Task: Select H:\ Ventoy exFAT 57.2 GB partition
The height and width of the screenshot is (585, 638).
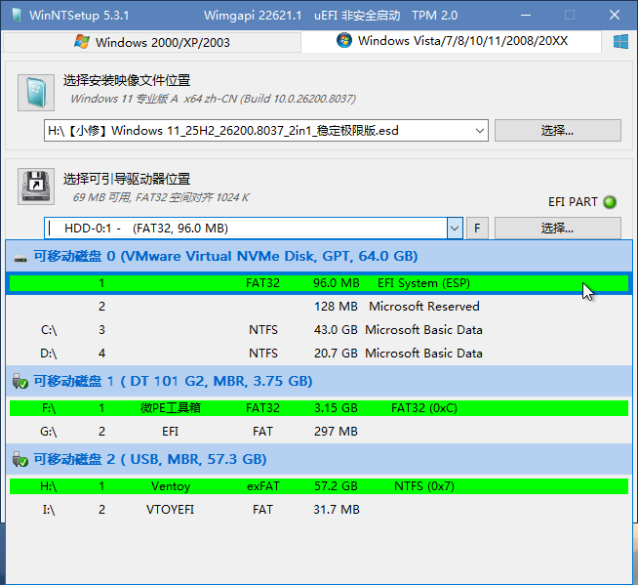Action: (319, 486)
